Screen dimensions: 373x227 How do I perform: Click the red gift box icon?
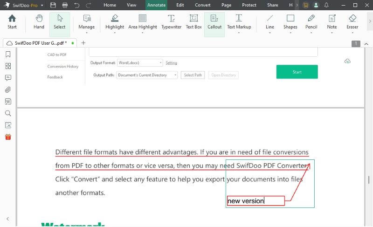point(8,137)
